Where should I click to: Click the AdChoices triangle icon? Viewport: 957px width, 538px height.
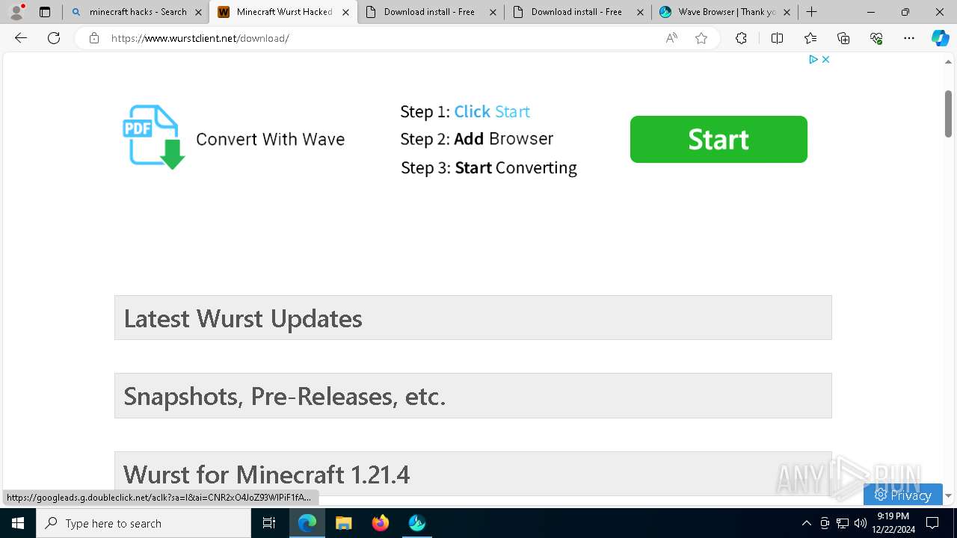click(813, 59)
